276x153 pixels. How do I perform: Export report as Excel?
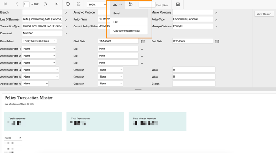(129, 13)
